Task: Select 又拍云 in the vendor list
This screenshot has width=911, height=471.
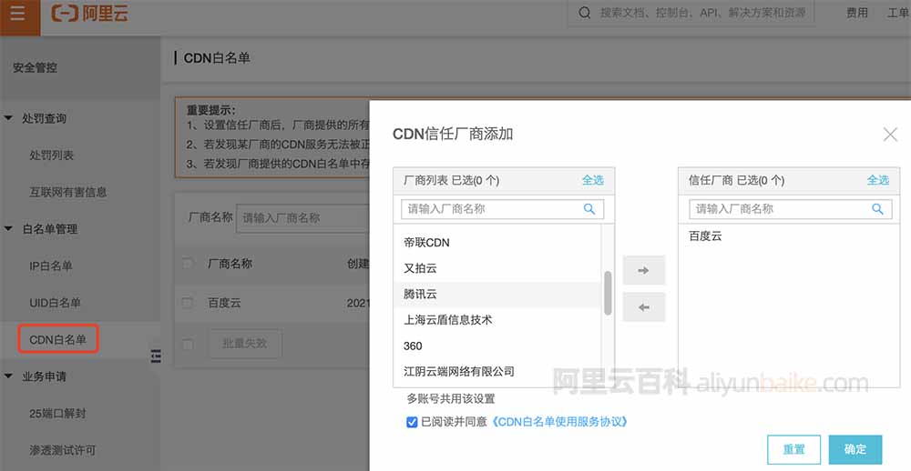Action: point(497,268)
